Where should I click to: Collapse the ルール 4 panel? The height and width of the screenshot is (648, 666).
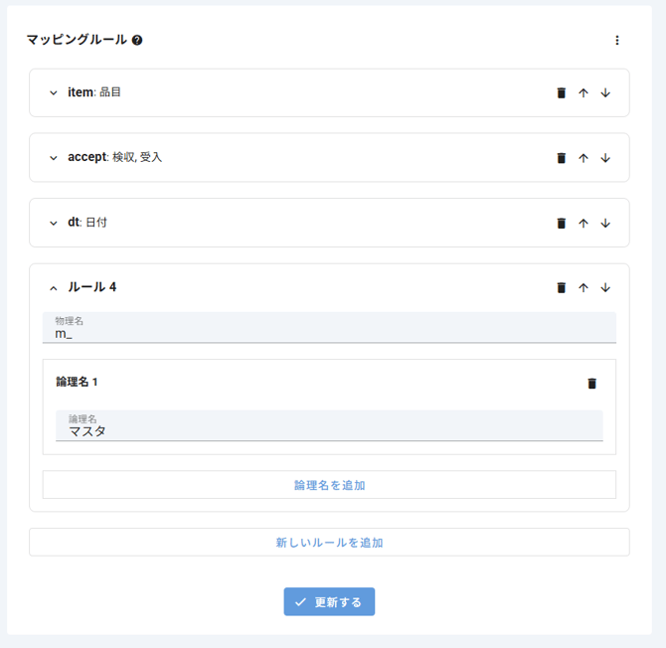point(54,288)
